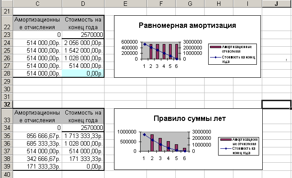
Task: Select cell C36 showing 685 333,33р.
Action: 37,143
